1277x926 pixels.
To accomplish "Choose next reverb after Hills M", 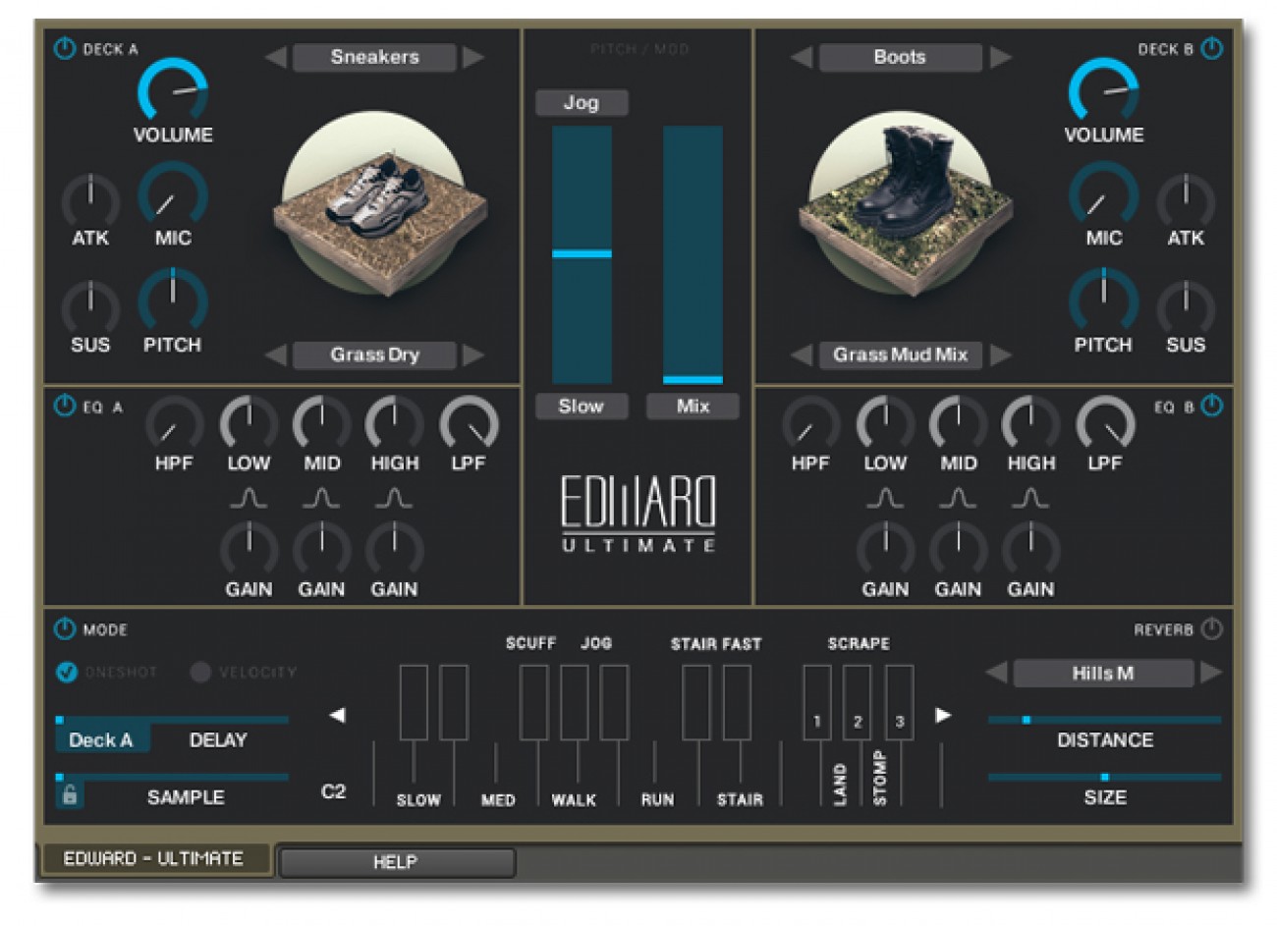I will 1211,673.
